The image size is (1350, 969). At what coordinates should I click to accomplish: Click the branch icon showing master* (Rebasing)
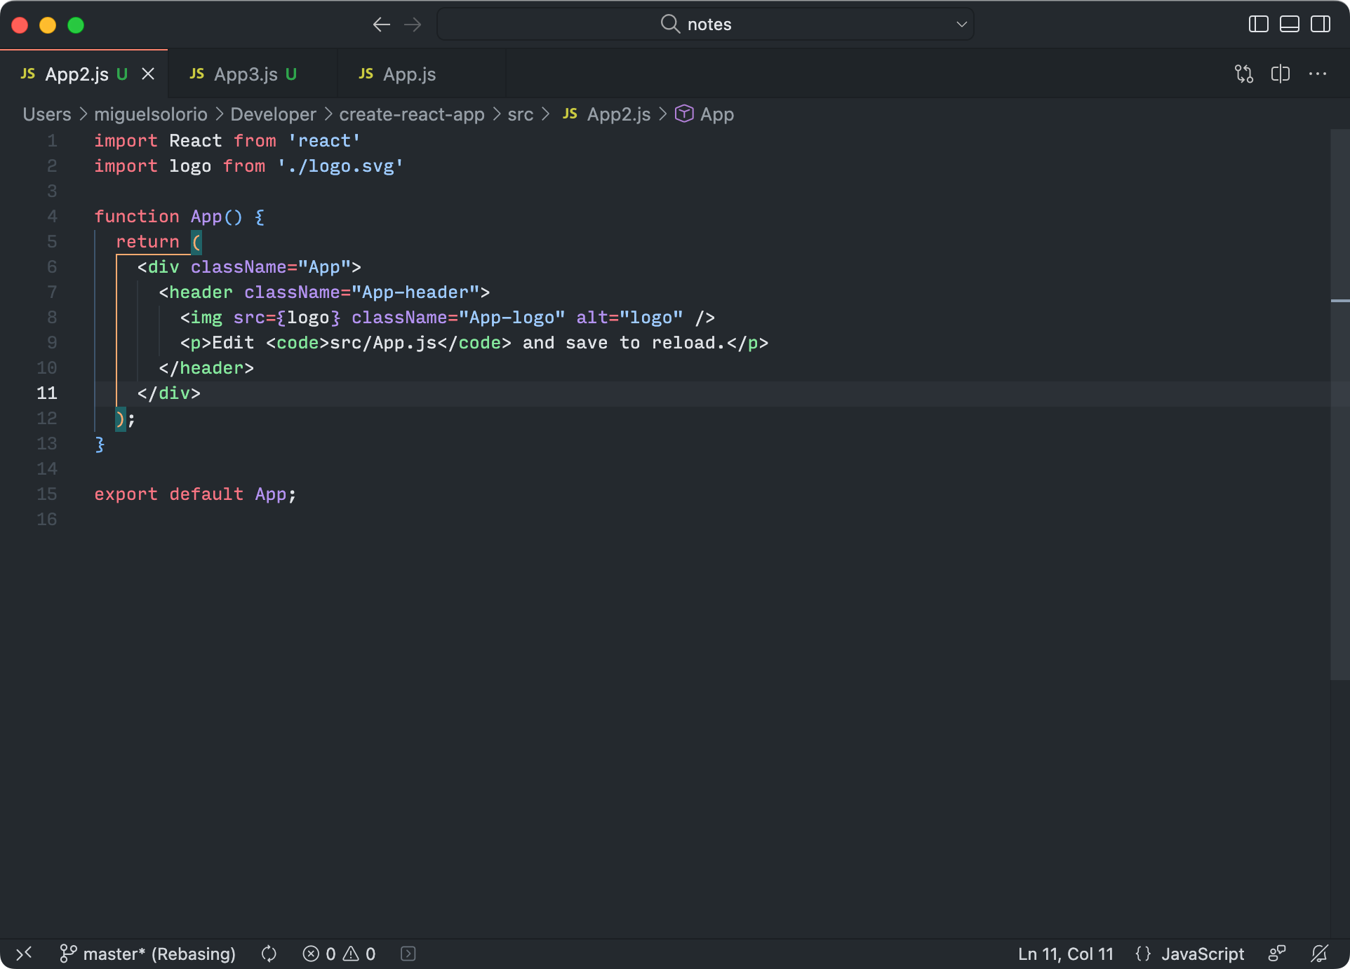(x=68, y=954)
